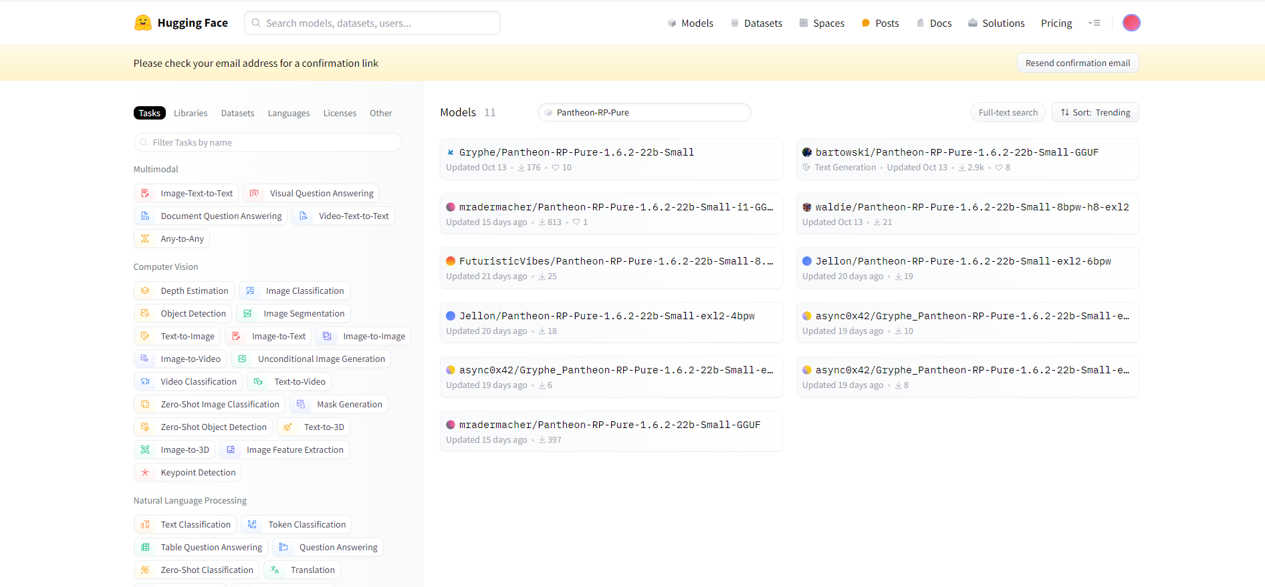The height and width of the screenshot is (587, 1265).
Task: Select the Keypoint Detection star icon
Action: (x=145, y=473)
